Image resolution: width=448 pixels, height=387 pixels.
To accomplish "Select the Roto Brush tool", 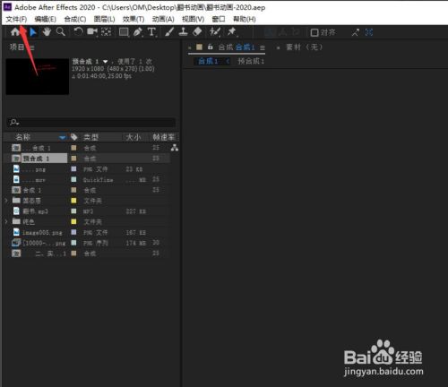I will 215,31.
